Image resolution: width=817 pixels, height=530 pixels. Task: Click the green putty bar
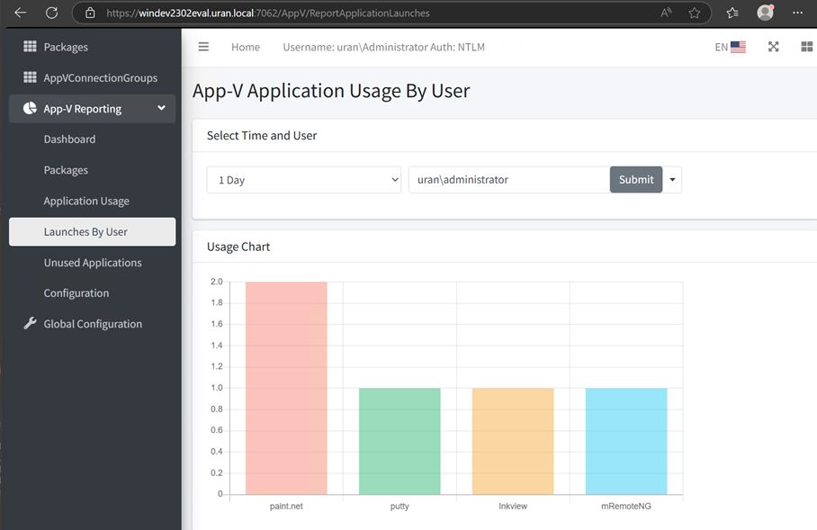click(400, 441)
